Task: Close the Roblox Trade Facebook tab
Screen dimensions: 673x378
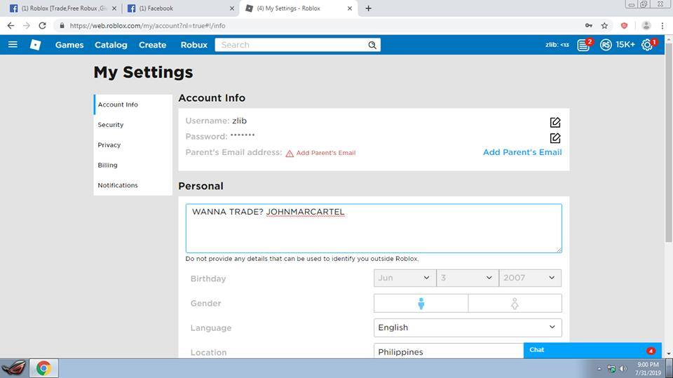Action: point(114,8)
